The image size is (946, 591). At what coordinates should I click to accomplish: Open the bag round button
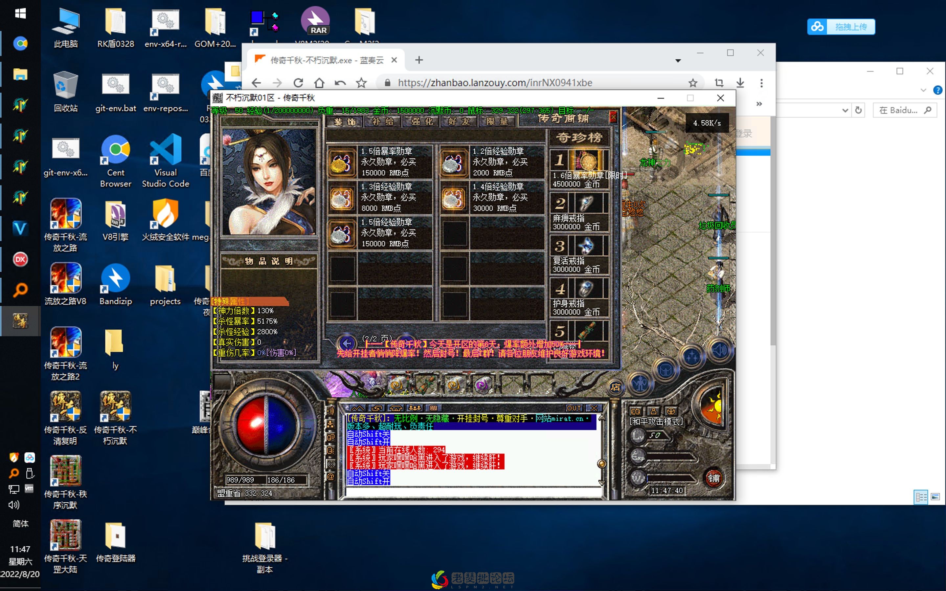pos(666,370)
